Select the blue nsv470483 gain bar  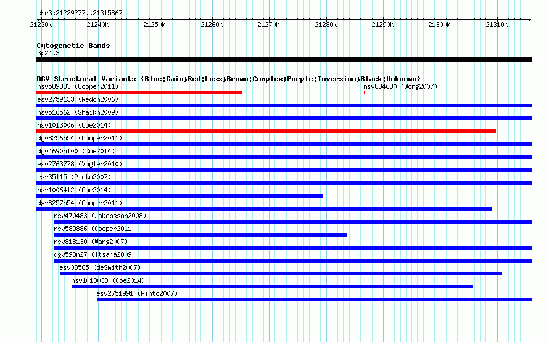(293, 222)
